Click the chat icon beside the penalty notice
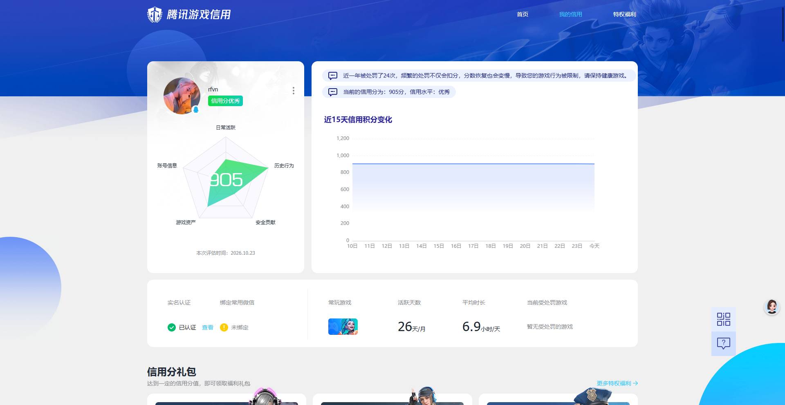The image size is (785, 405). (x=333, y=76)
